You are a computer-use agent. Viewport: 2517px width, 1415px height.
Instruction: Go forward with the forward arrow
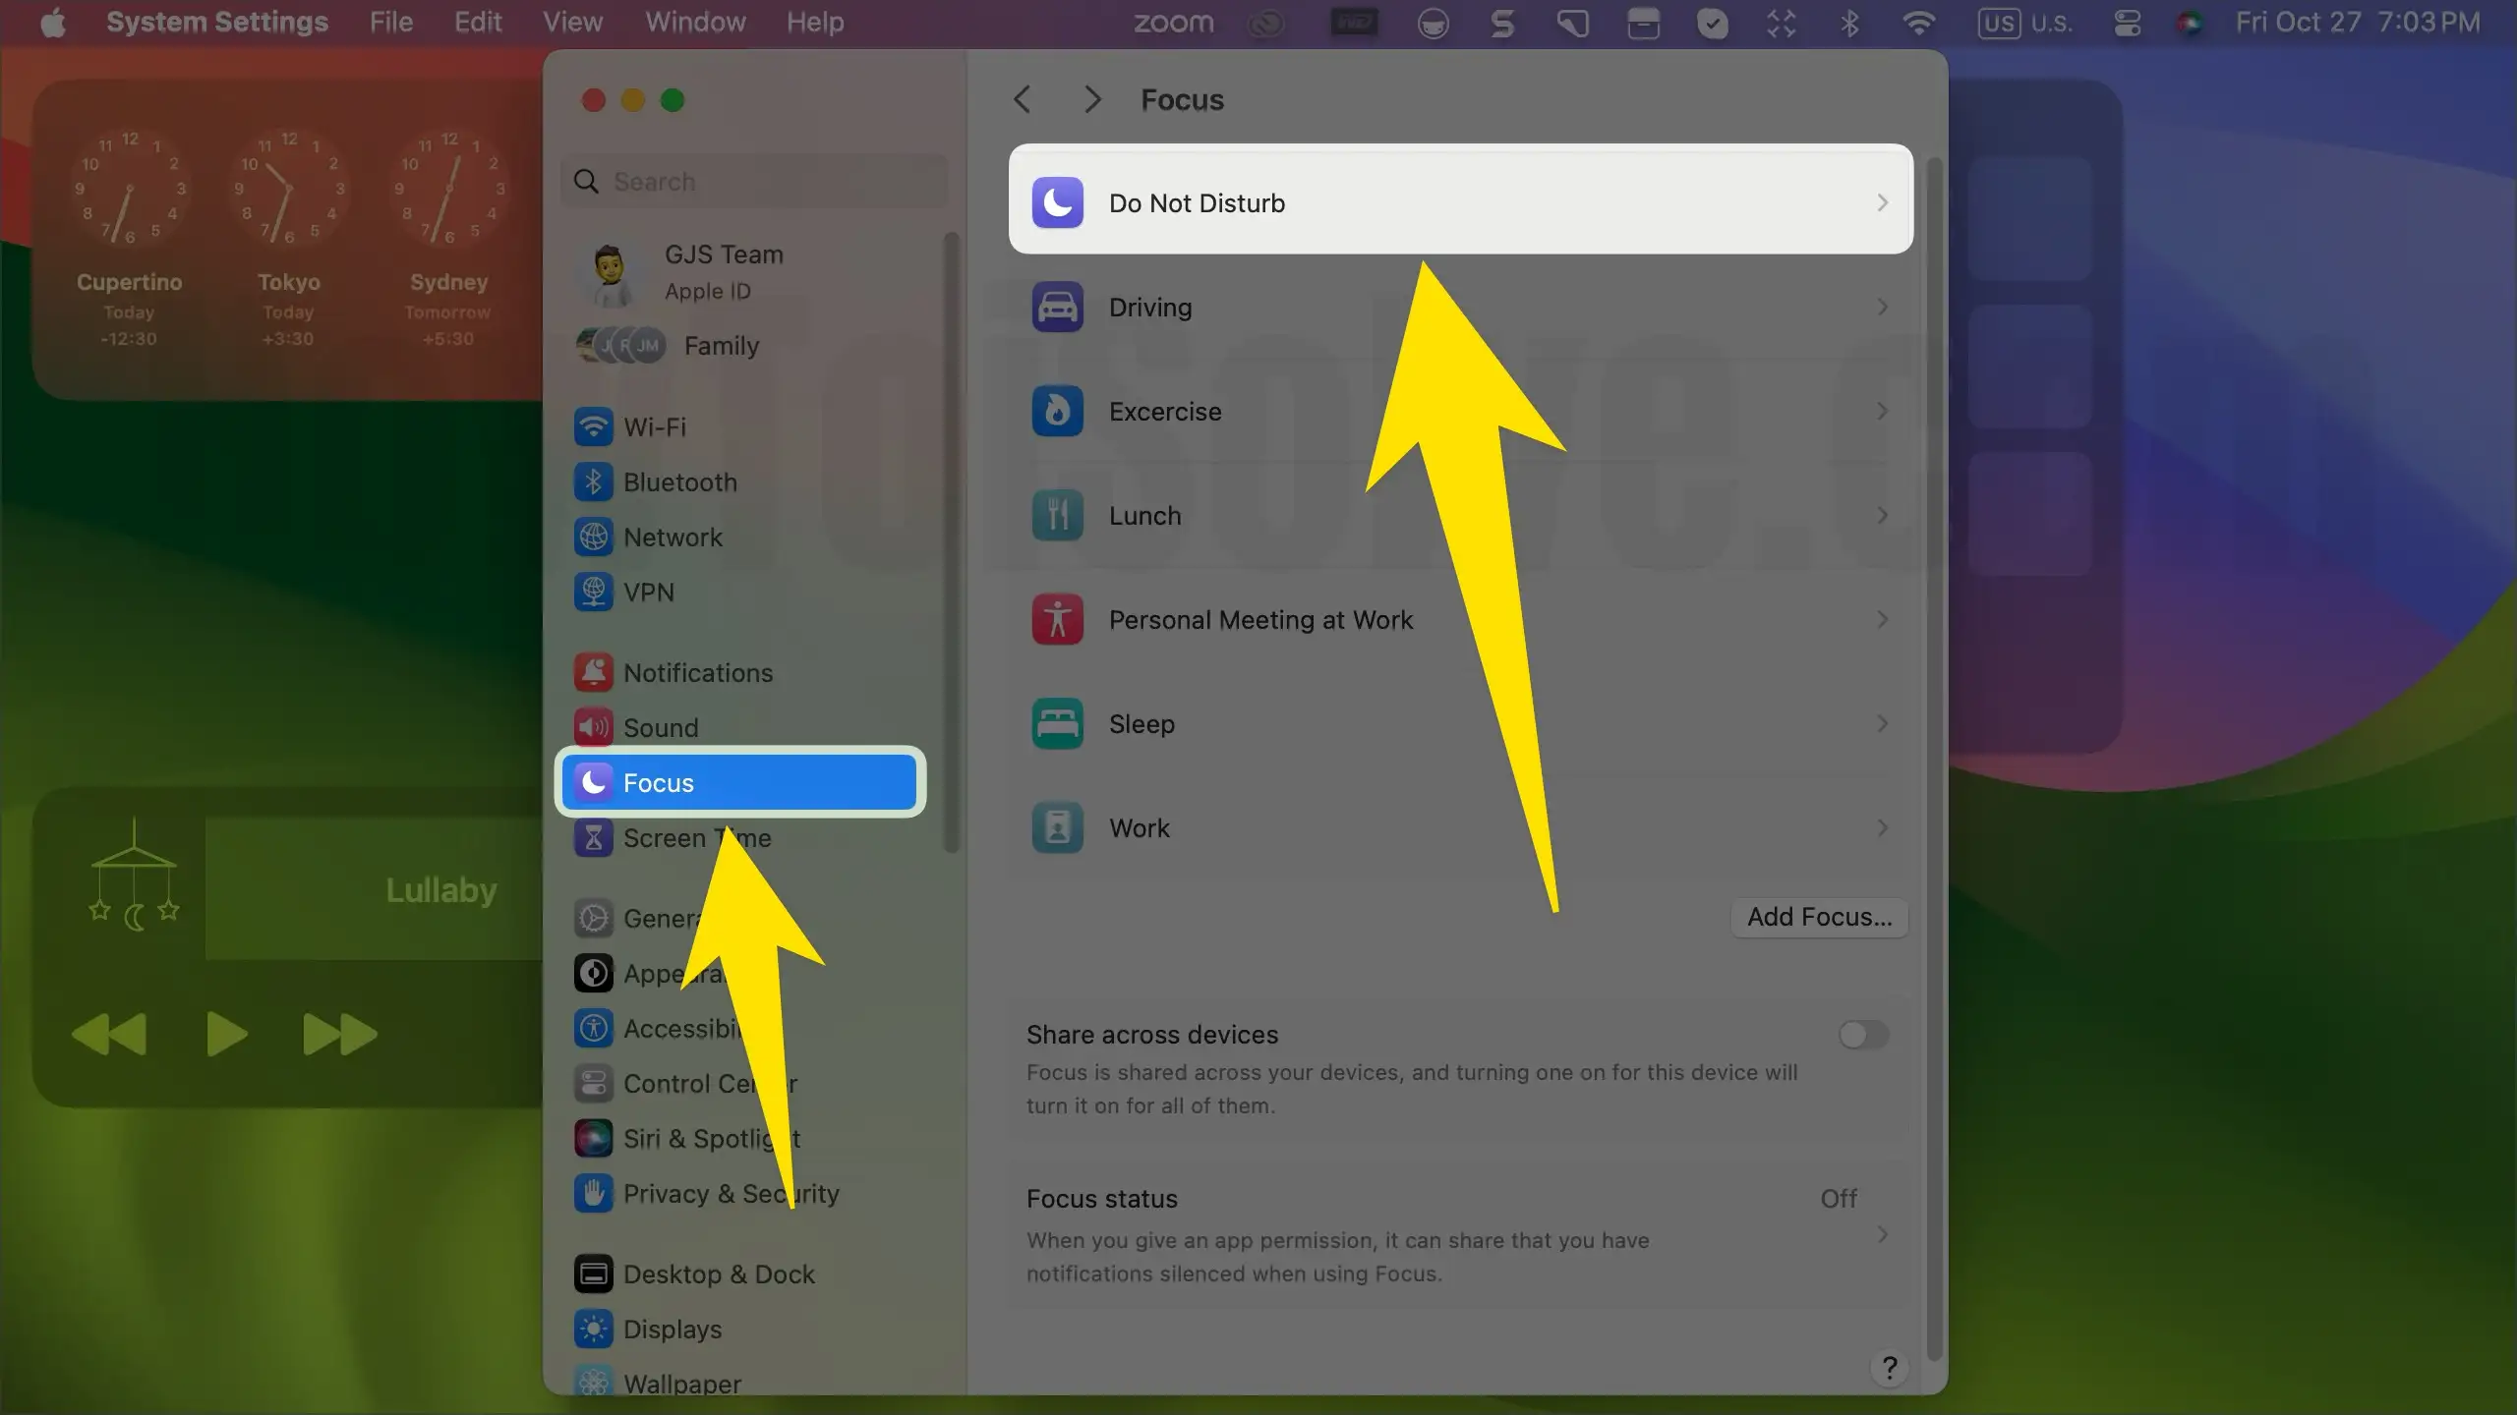pyautogui.click(x=1091, y=99)
